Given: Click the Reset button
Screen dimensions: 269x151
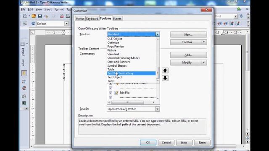Looking at the screenshot, I should tap(202, 143).
